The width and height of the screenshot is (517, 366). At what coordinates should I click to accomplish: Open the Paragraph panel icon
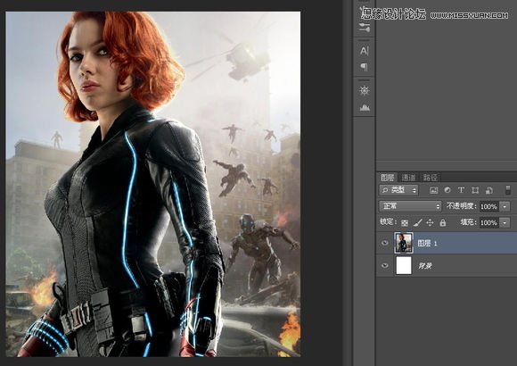click(365, 67)
